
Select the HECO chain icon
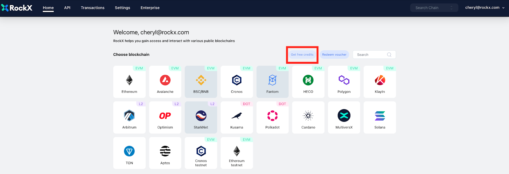coord(308,80)
